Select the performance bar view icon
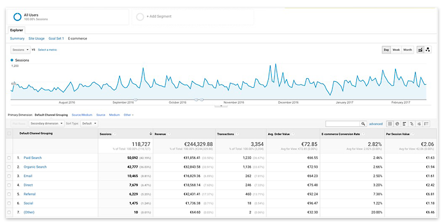The height and width of the screenshot is (224, 444). point(404,124)
